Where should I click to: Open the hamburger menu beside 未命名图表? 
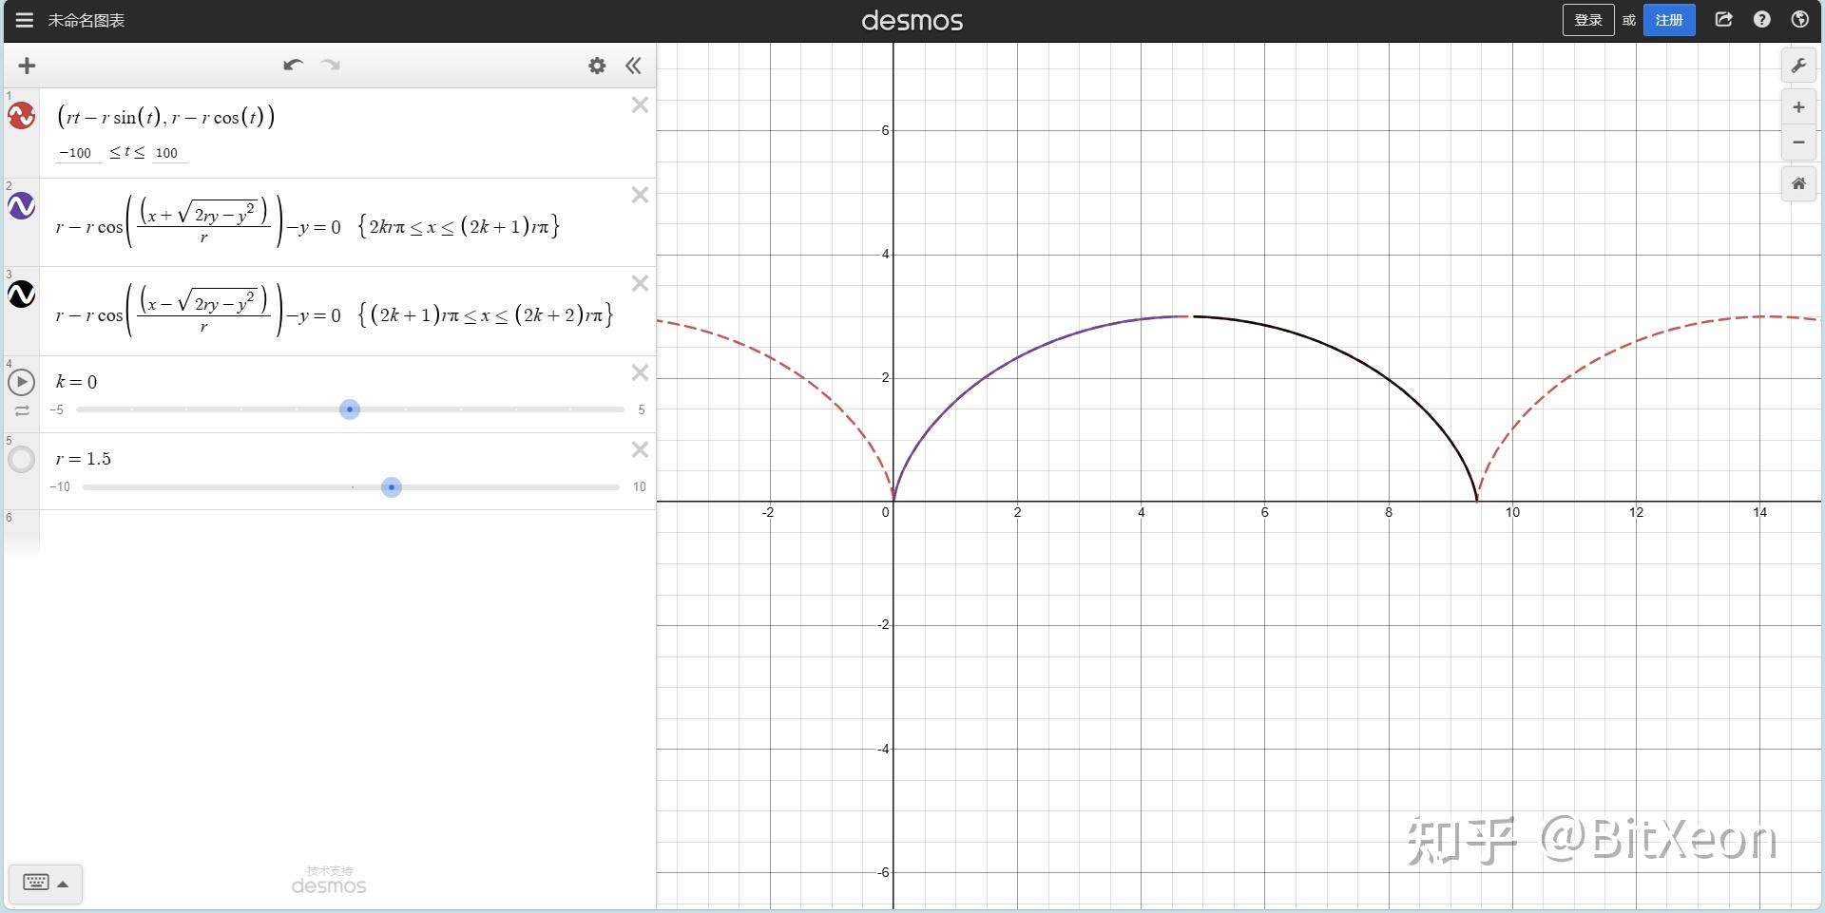pyautogui.click(x=25, y=20)
